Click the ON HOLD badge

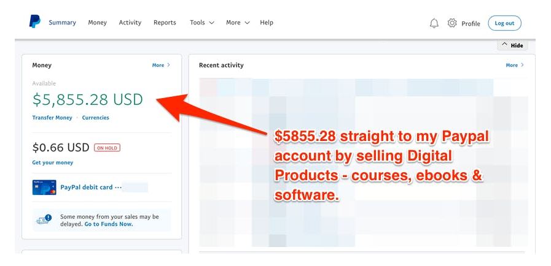[x=107, y=148]
